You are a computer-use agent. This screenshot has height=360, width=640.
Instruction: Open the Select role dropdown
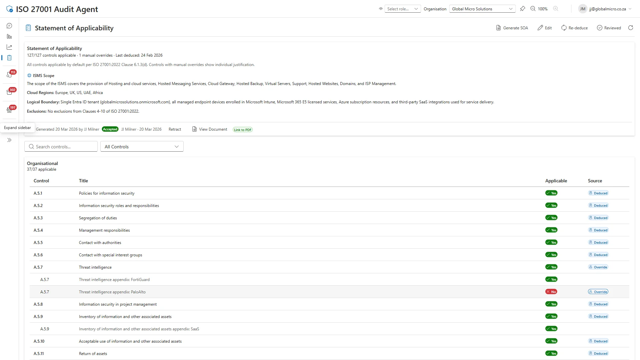point(402,8)
